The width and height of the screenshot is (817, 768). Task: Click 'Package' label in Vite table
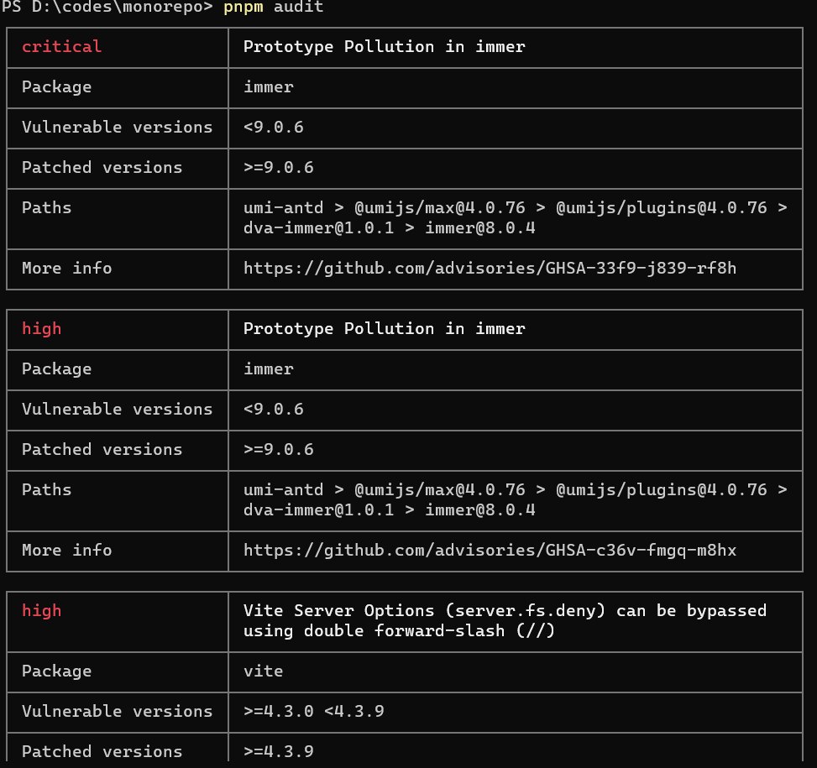pyautogui.click(x=57, y=672)
